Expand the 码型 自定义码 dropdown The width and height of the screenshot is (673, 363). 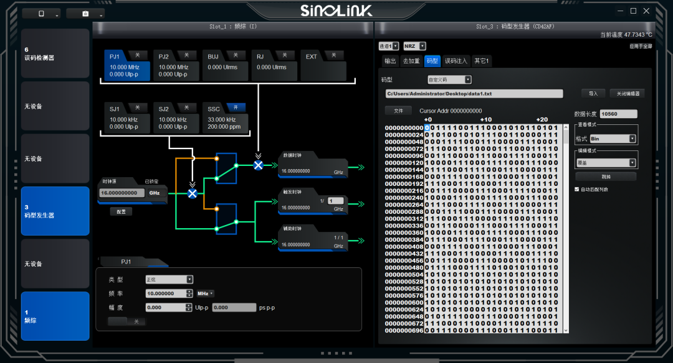tap(449, 80)
